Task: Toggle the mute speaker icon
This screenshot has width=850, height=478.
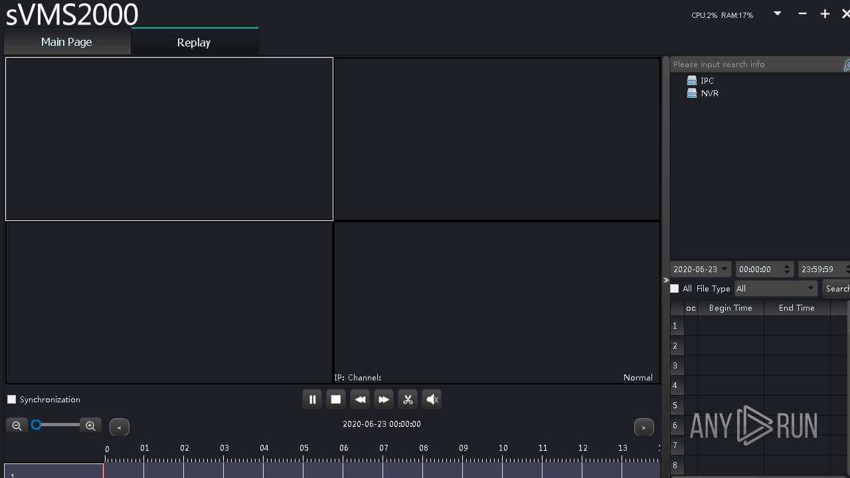Action: pyautogui.click(x=432, y=399)
